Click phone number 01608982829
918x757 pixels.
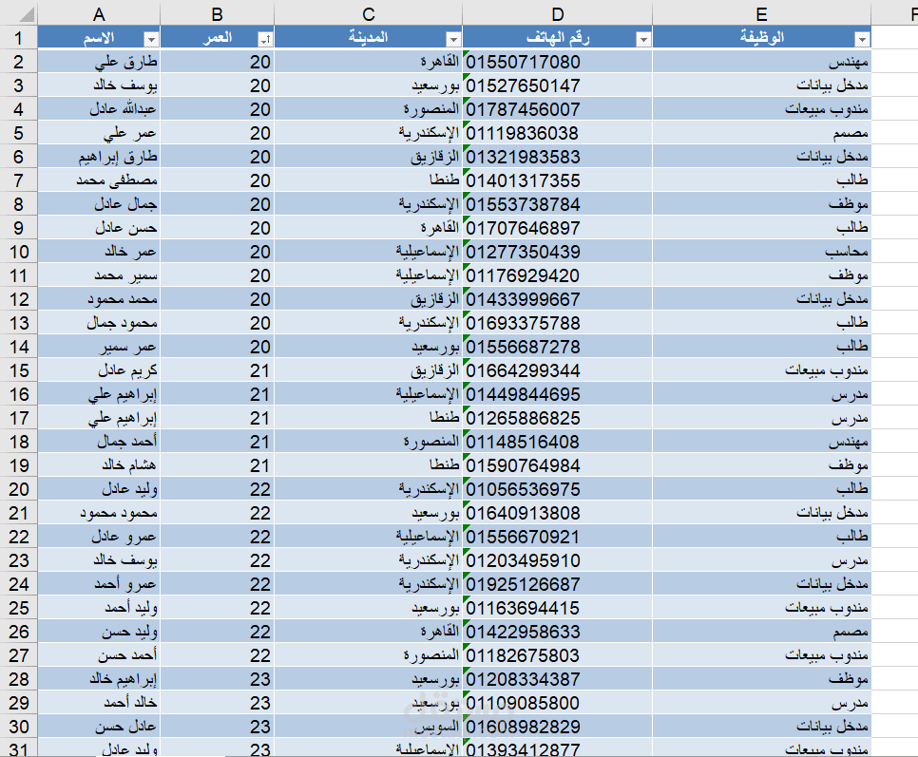(x=557, y=727)
